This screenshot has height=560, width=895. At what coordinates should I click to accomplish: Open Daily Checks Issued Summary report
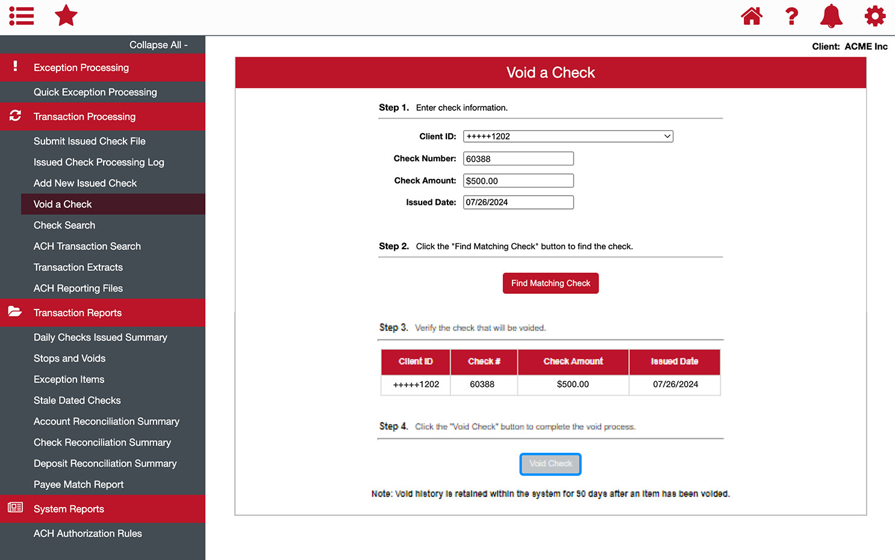tap(101, 337)
